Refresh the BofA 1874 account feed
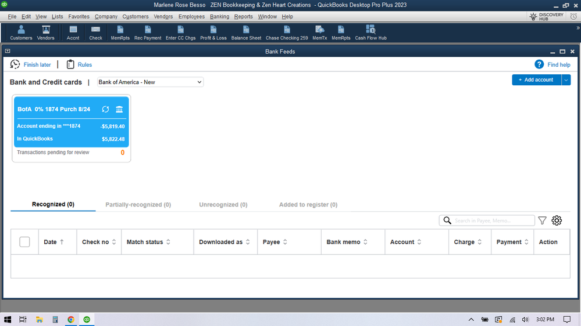581x326 pixels. 106,110
